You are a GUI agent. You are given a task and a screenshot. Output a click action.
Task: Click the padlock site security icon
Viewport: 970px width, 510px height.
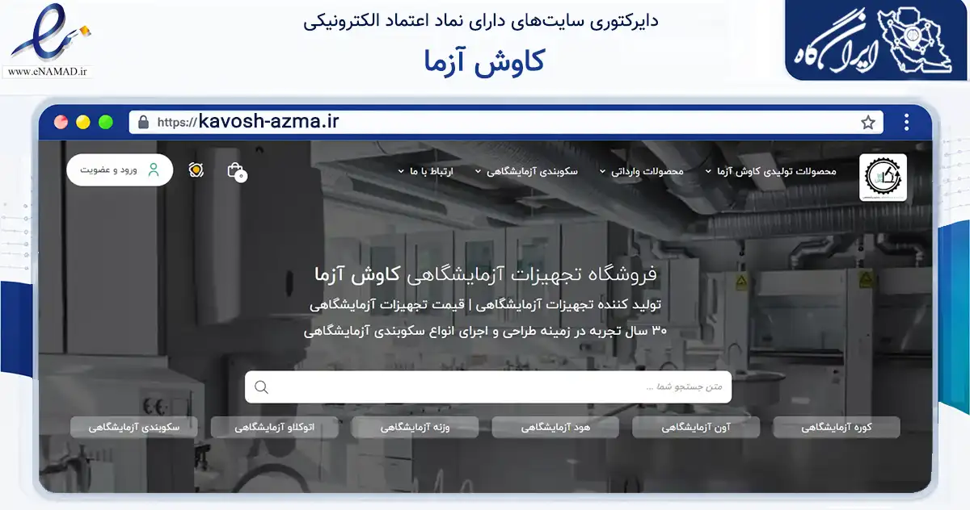[144, 122]
